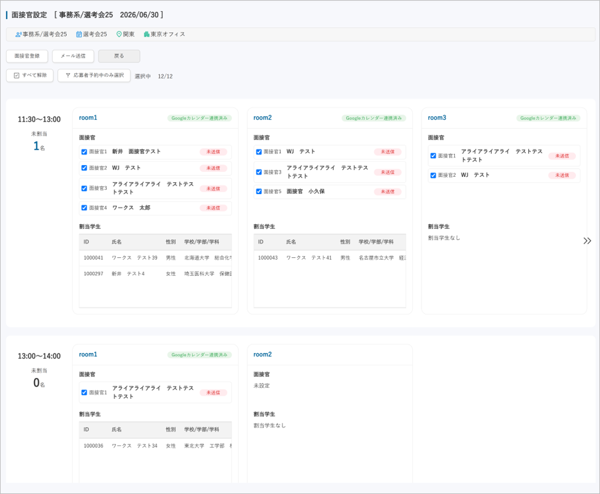The width and height of the screenshot is (600, 494).
Task: Open room2 link in 11:30〜13:00 slot
Action: click(263, 118)
